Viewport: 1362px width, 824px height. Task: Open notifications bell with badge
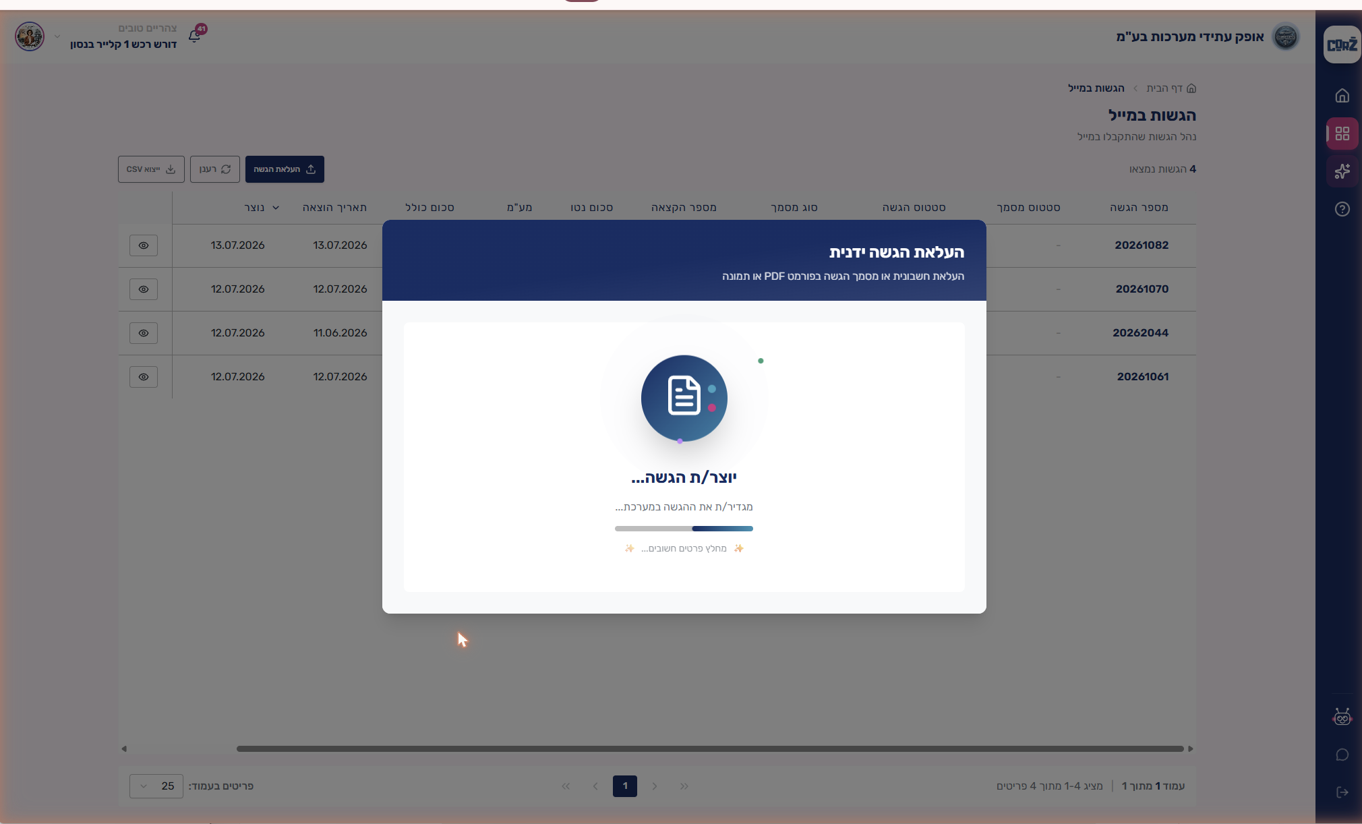pos(195,35)
